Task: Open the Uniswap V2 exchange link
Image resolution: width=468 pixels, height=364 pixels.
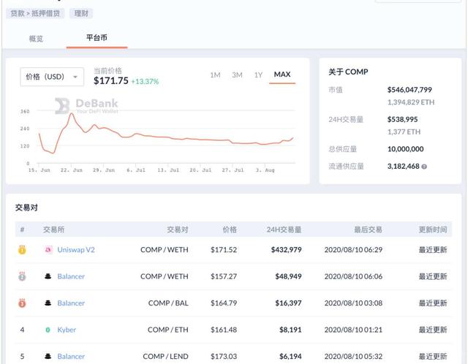Action: pos(76,250)
